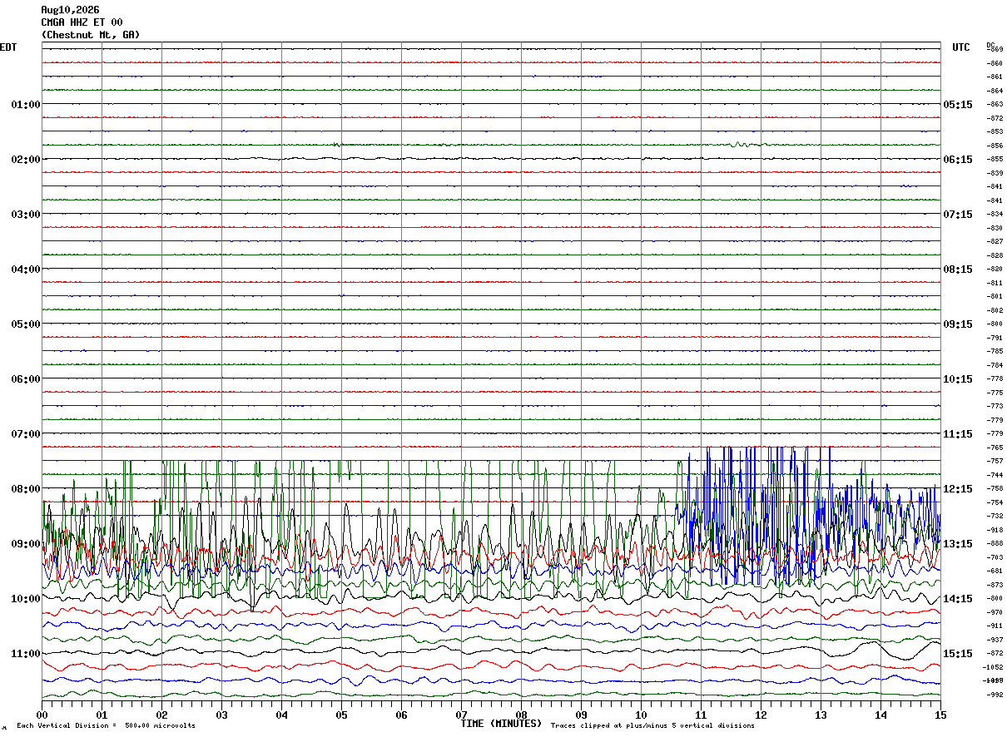This screenshot has width=1007, height=737.
Task: Click the station header "CMGA HHZ ET 00"
Action: click(82, 22)
